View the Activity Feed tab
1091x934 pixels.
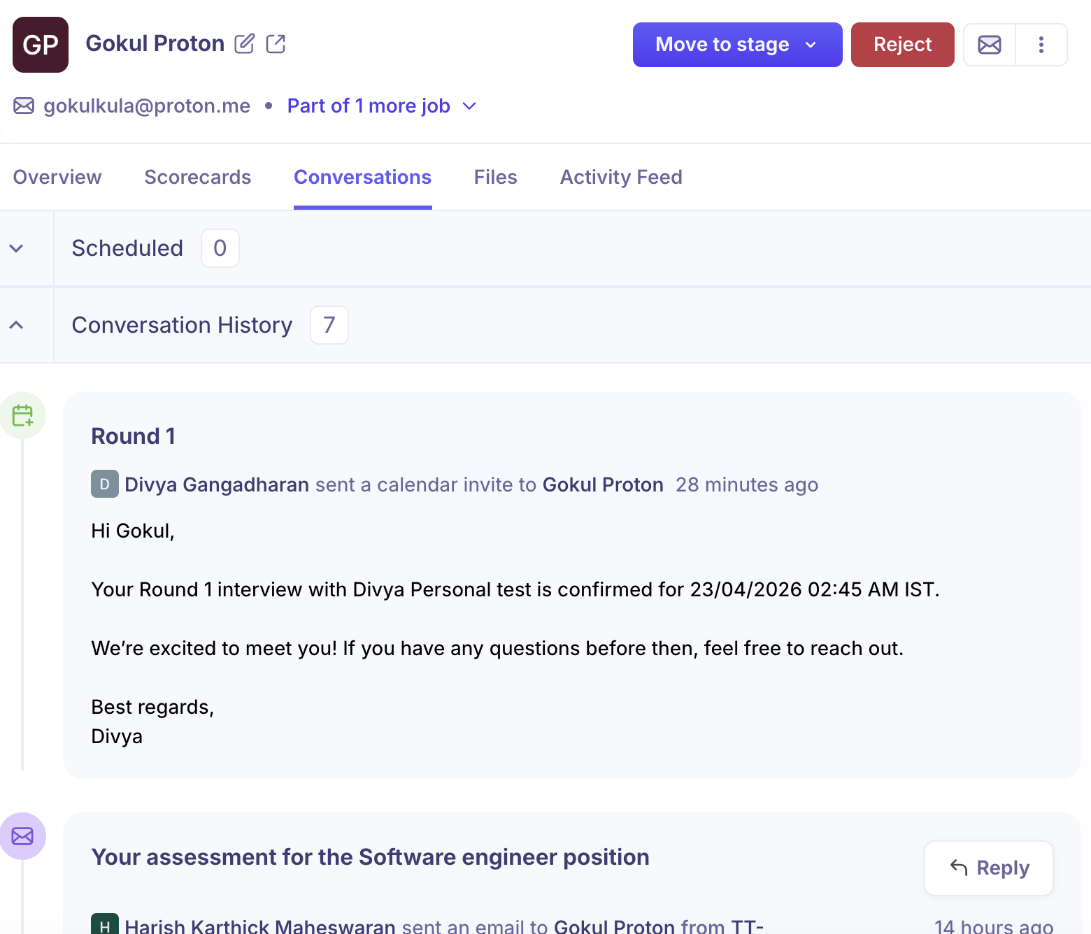tap(620, 178)
